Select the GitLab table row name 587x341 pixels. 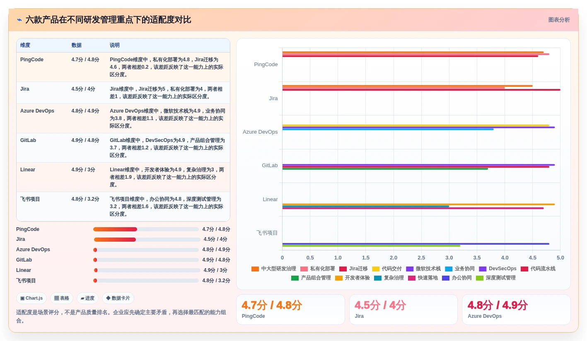pos(28,140)
